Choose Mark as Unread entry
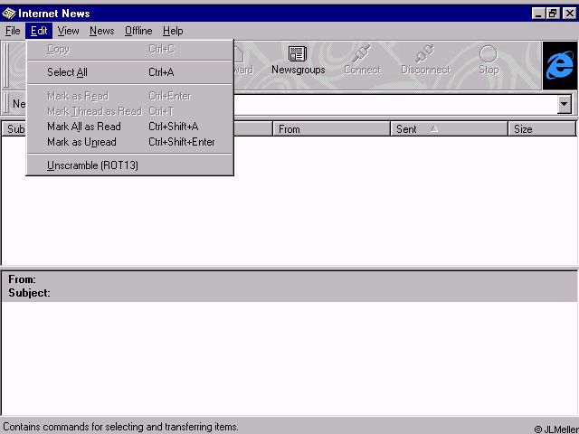 (130, 142)
